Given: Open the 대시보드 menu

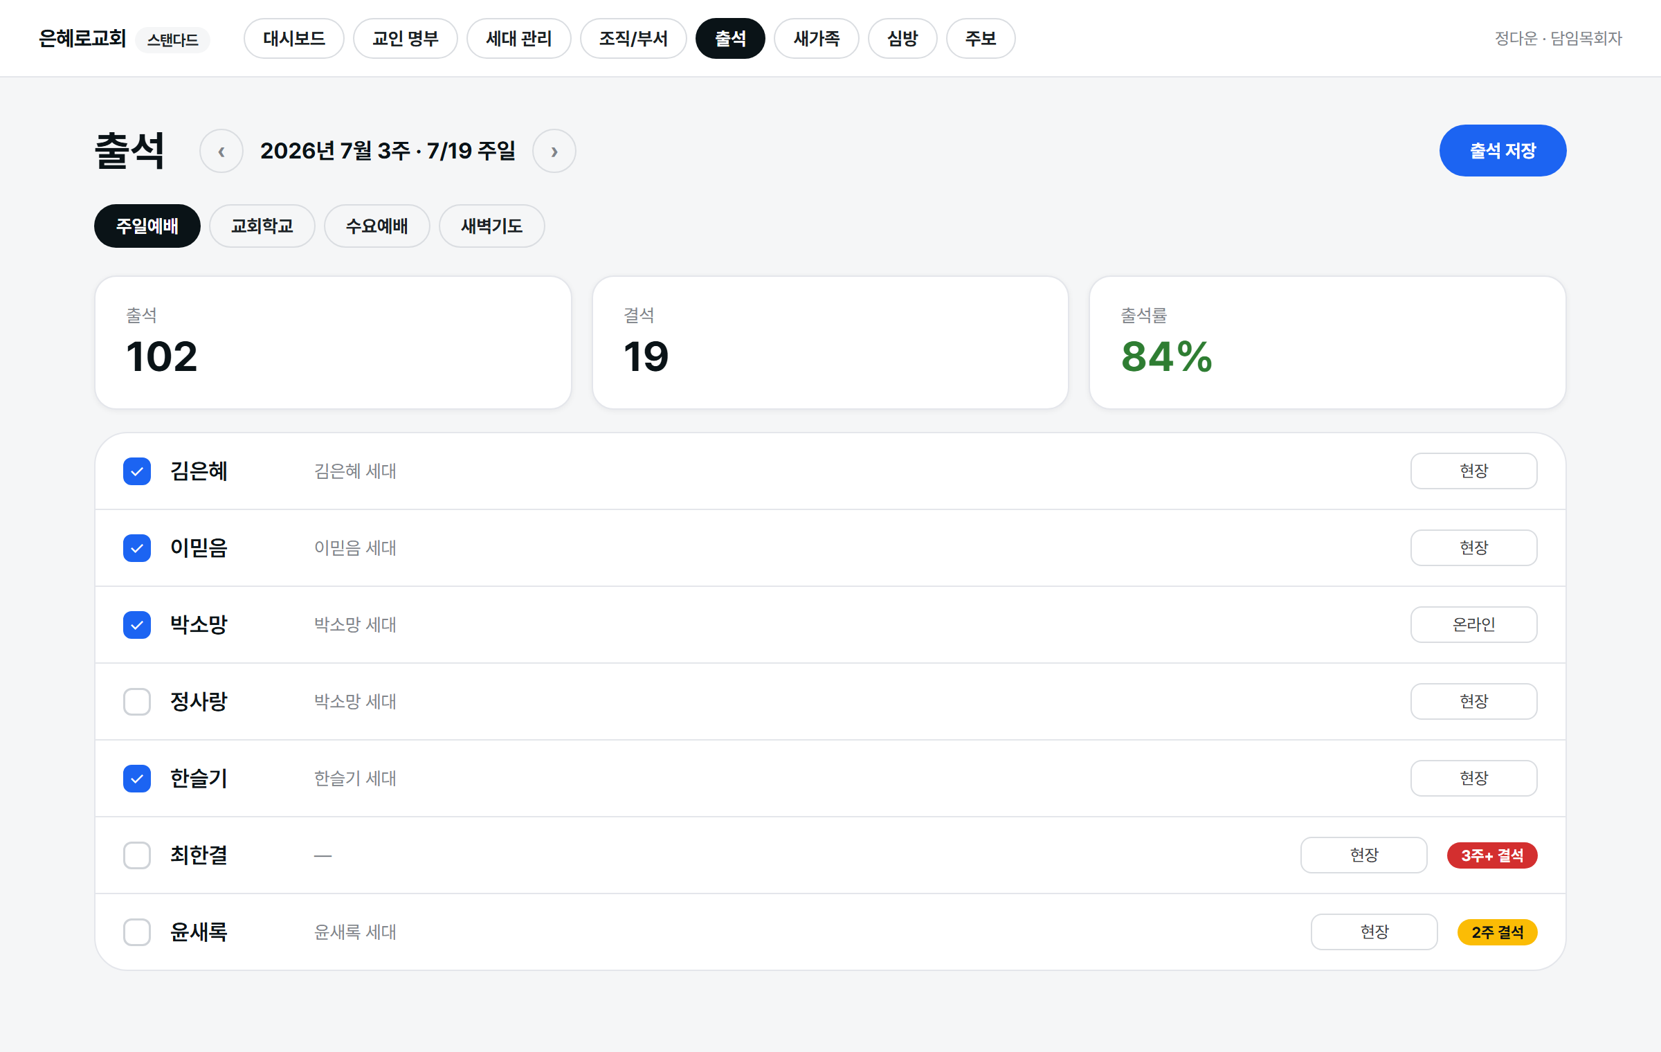Looking at the screenshot, I should coord(294,38).
